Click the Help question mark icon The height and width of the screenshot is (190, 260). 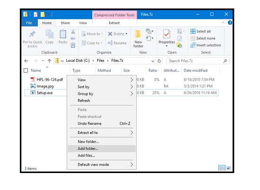point(230,23)
